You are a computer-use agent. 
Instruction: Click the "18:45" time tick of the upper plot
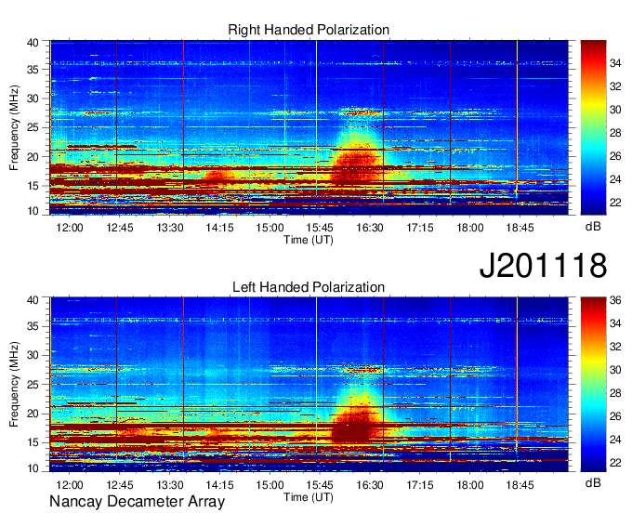[520, 228]
